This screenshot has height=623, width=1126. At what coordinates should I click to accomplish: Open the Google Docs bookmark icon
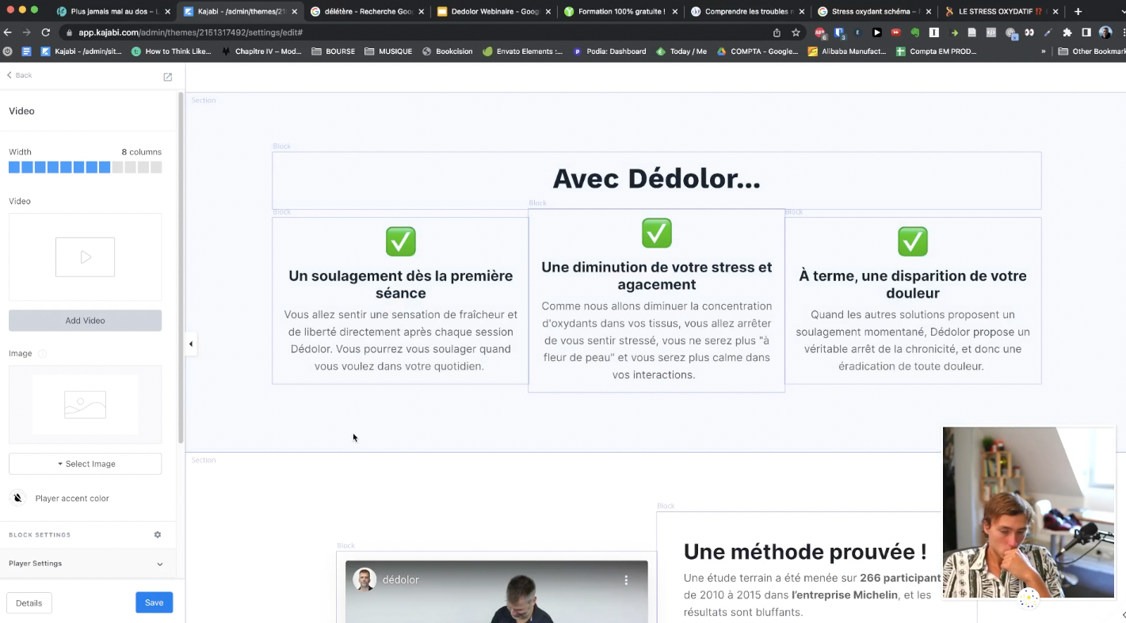[x=26, y=51]
